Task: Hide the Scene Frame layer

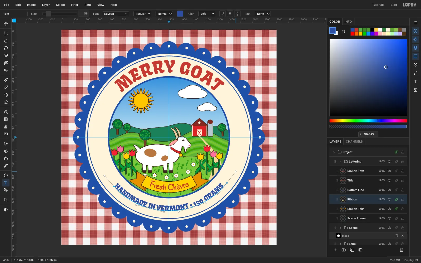Action: coord(389,218)
